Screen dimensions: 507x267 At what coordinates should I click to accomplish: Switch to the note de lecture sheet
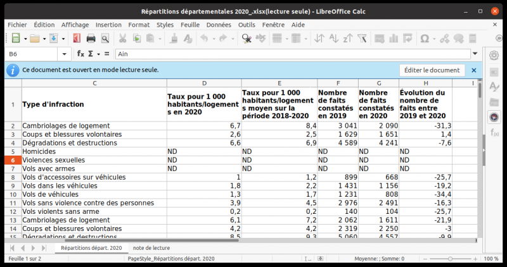click(151, 248)
